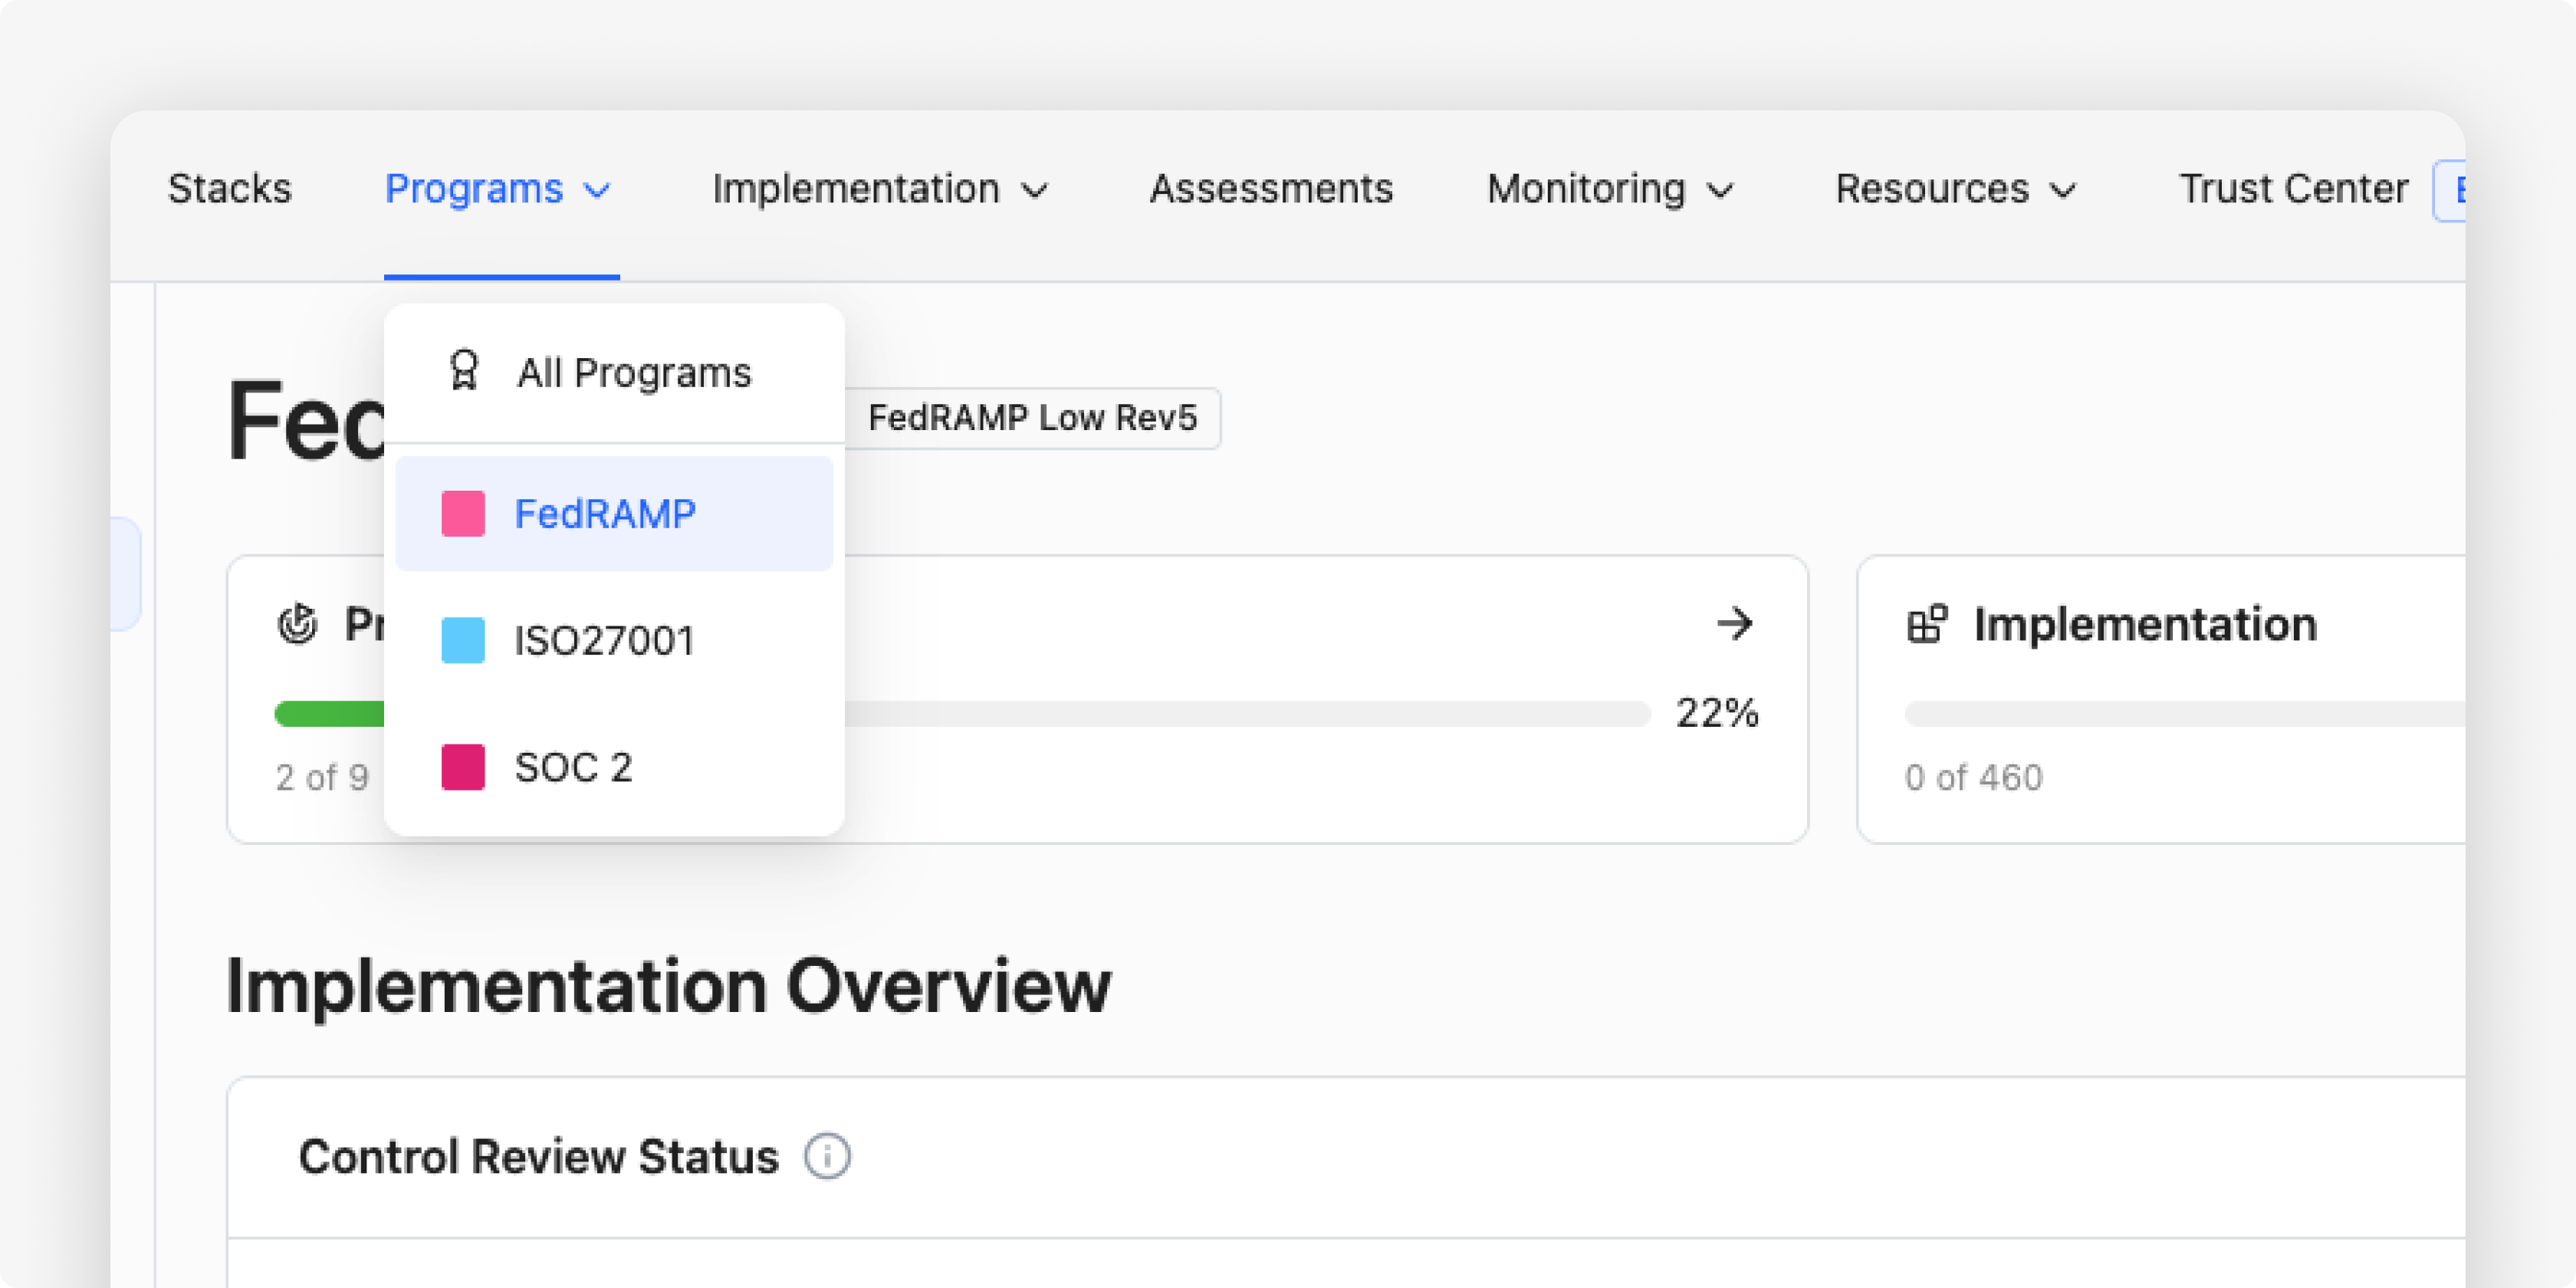Collapse the Programs dropdown chevron
This screenshot has width=2576, height=1288.
(597, 190)
